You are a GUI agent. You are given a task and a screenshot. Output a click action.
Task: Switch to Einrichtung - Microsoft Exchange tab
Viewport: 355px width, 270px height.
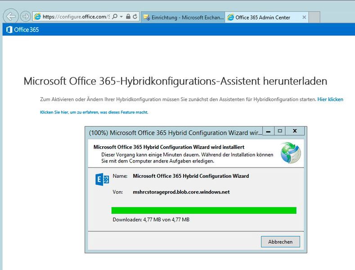pos(183,17)
